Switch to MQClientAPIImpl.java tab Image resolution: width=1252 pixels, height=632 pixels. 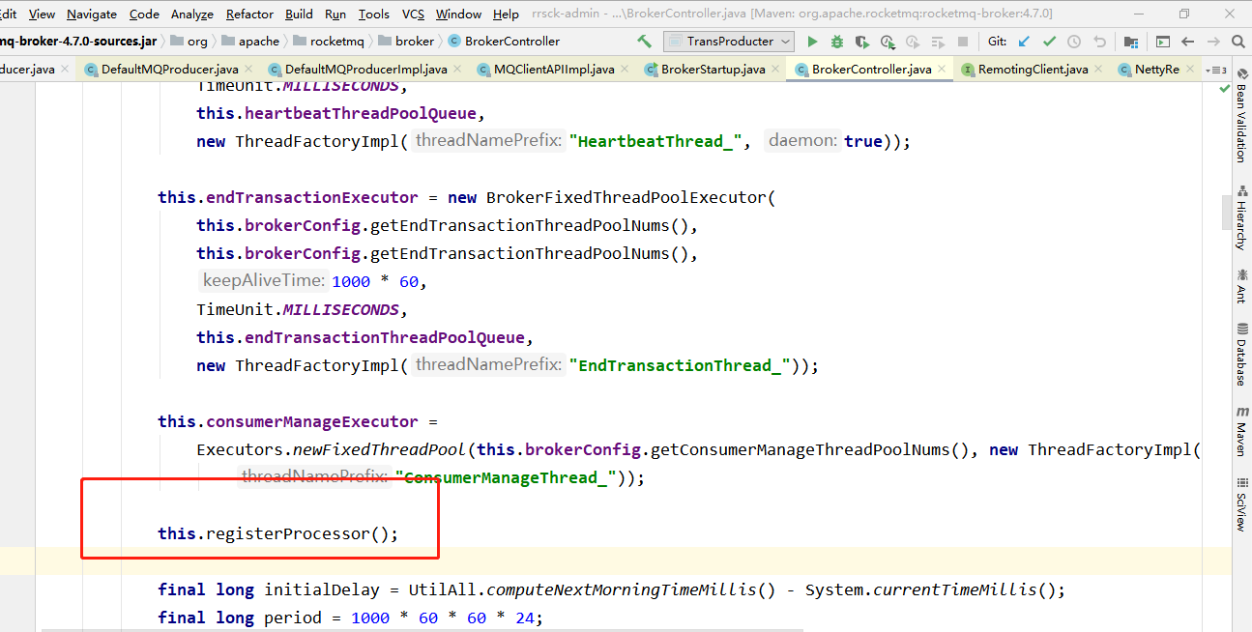554,70
